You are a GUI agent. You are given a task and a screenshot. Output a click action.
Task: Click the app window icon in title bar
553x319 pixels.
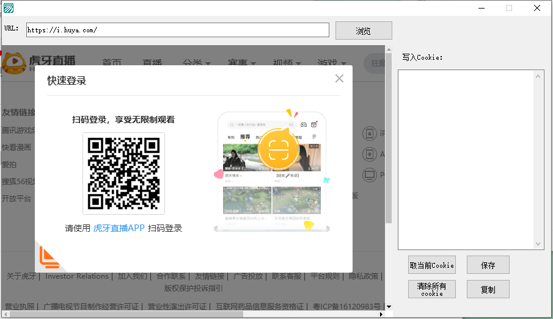click(8, 8)
